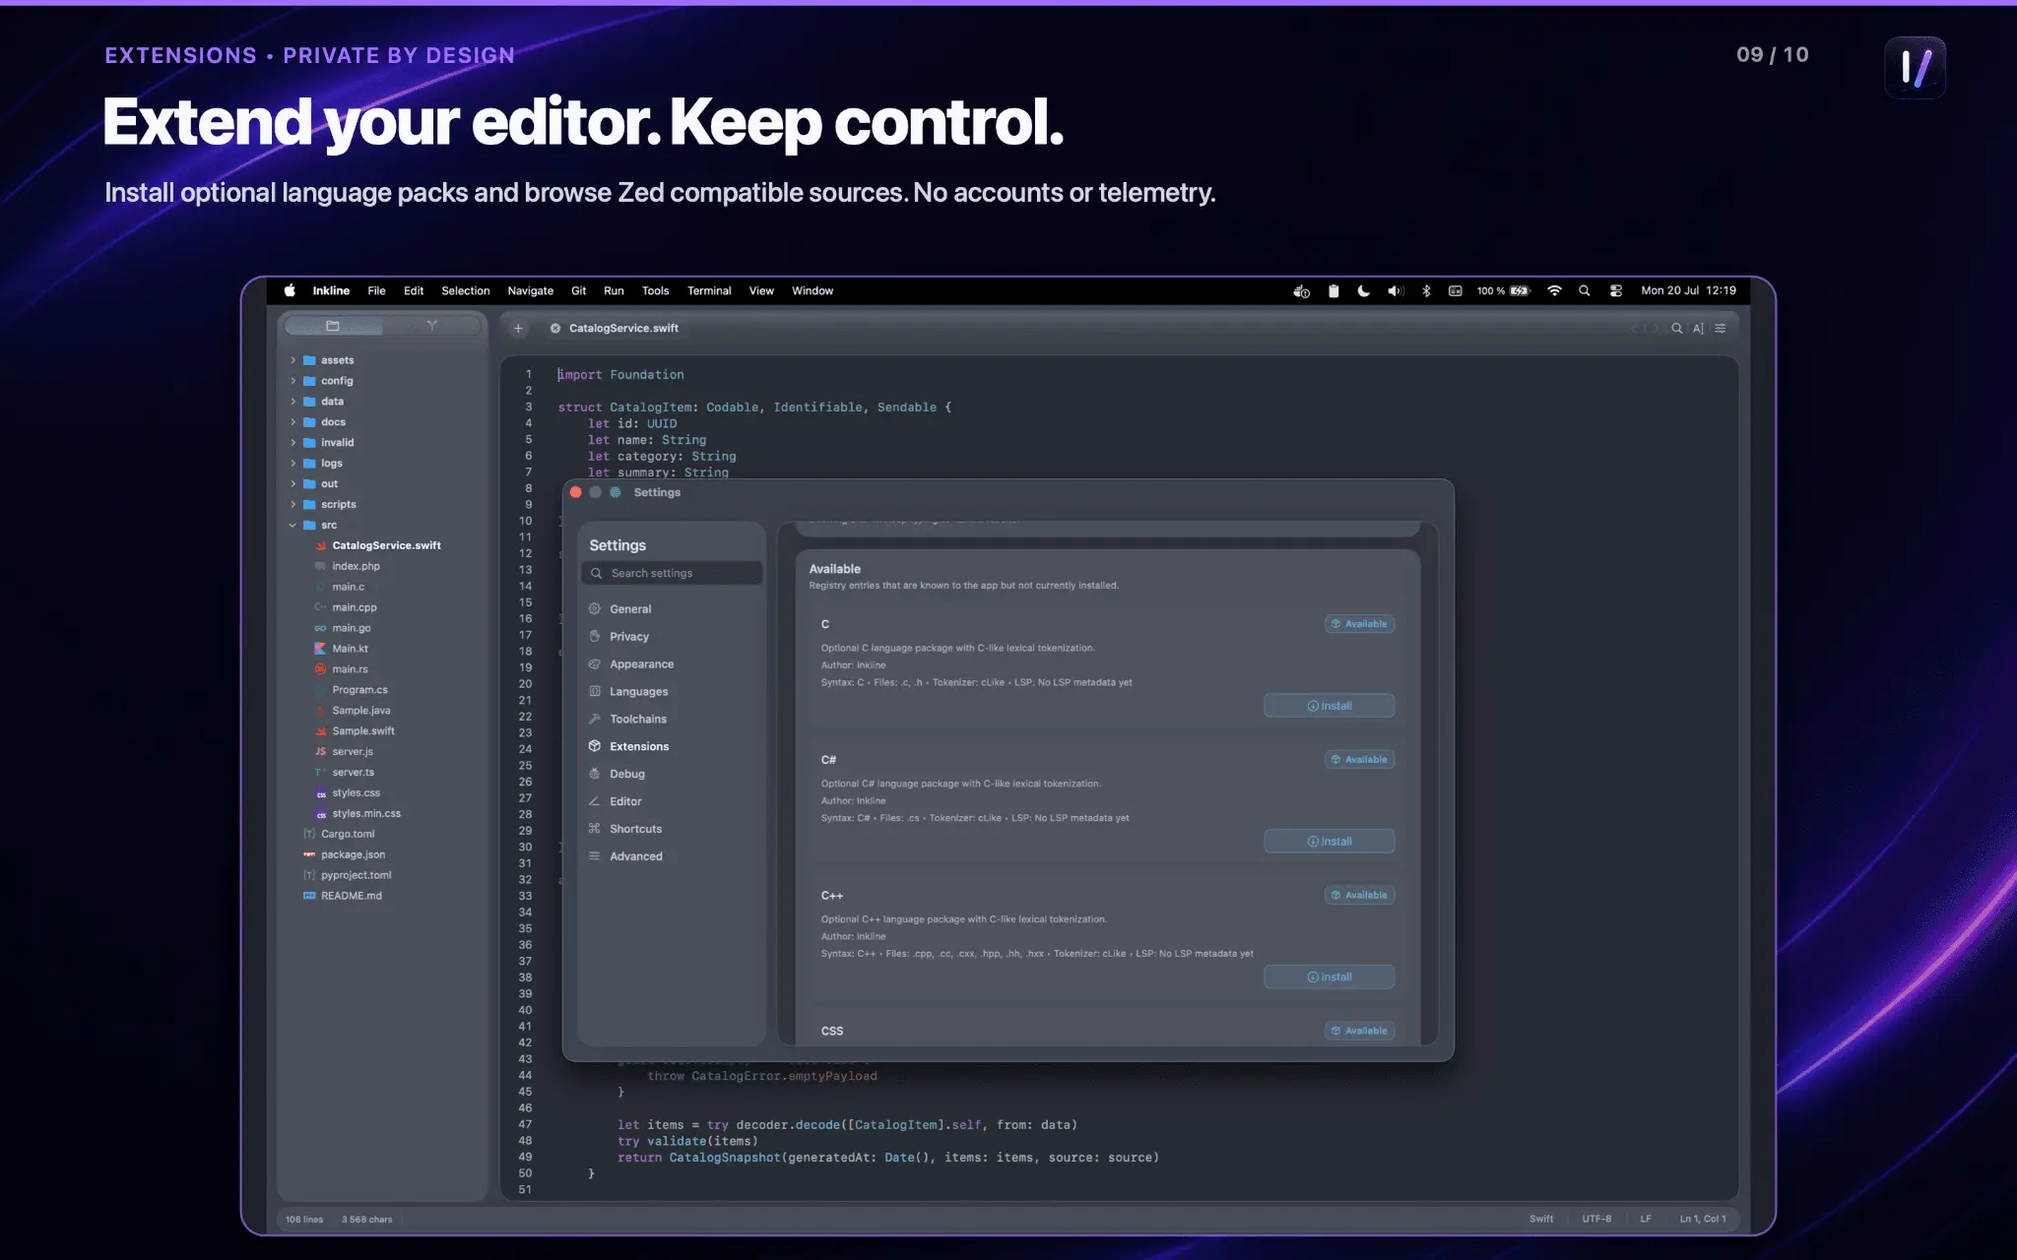Open the Git menu
Viewport: 2017px width, 1260px height.
(578, 291)
